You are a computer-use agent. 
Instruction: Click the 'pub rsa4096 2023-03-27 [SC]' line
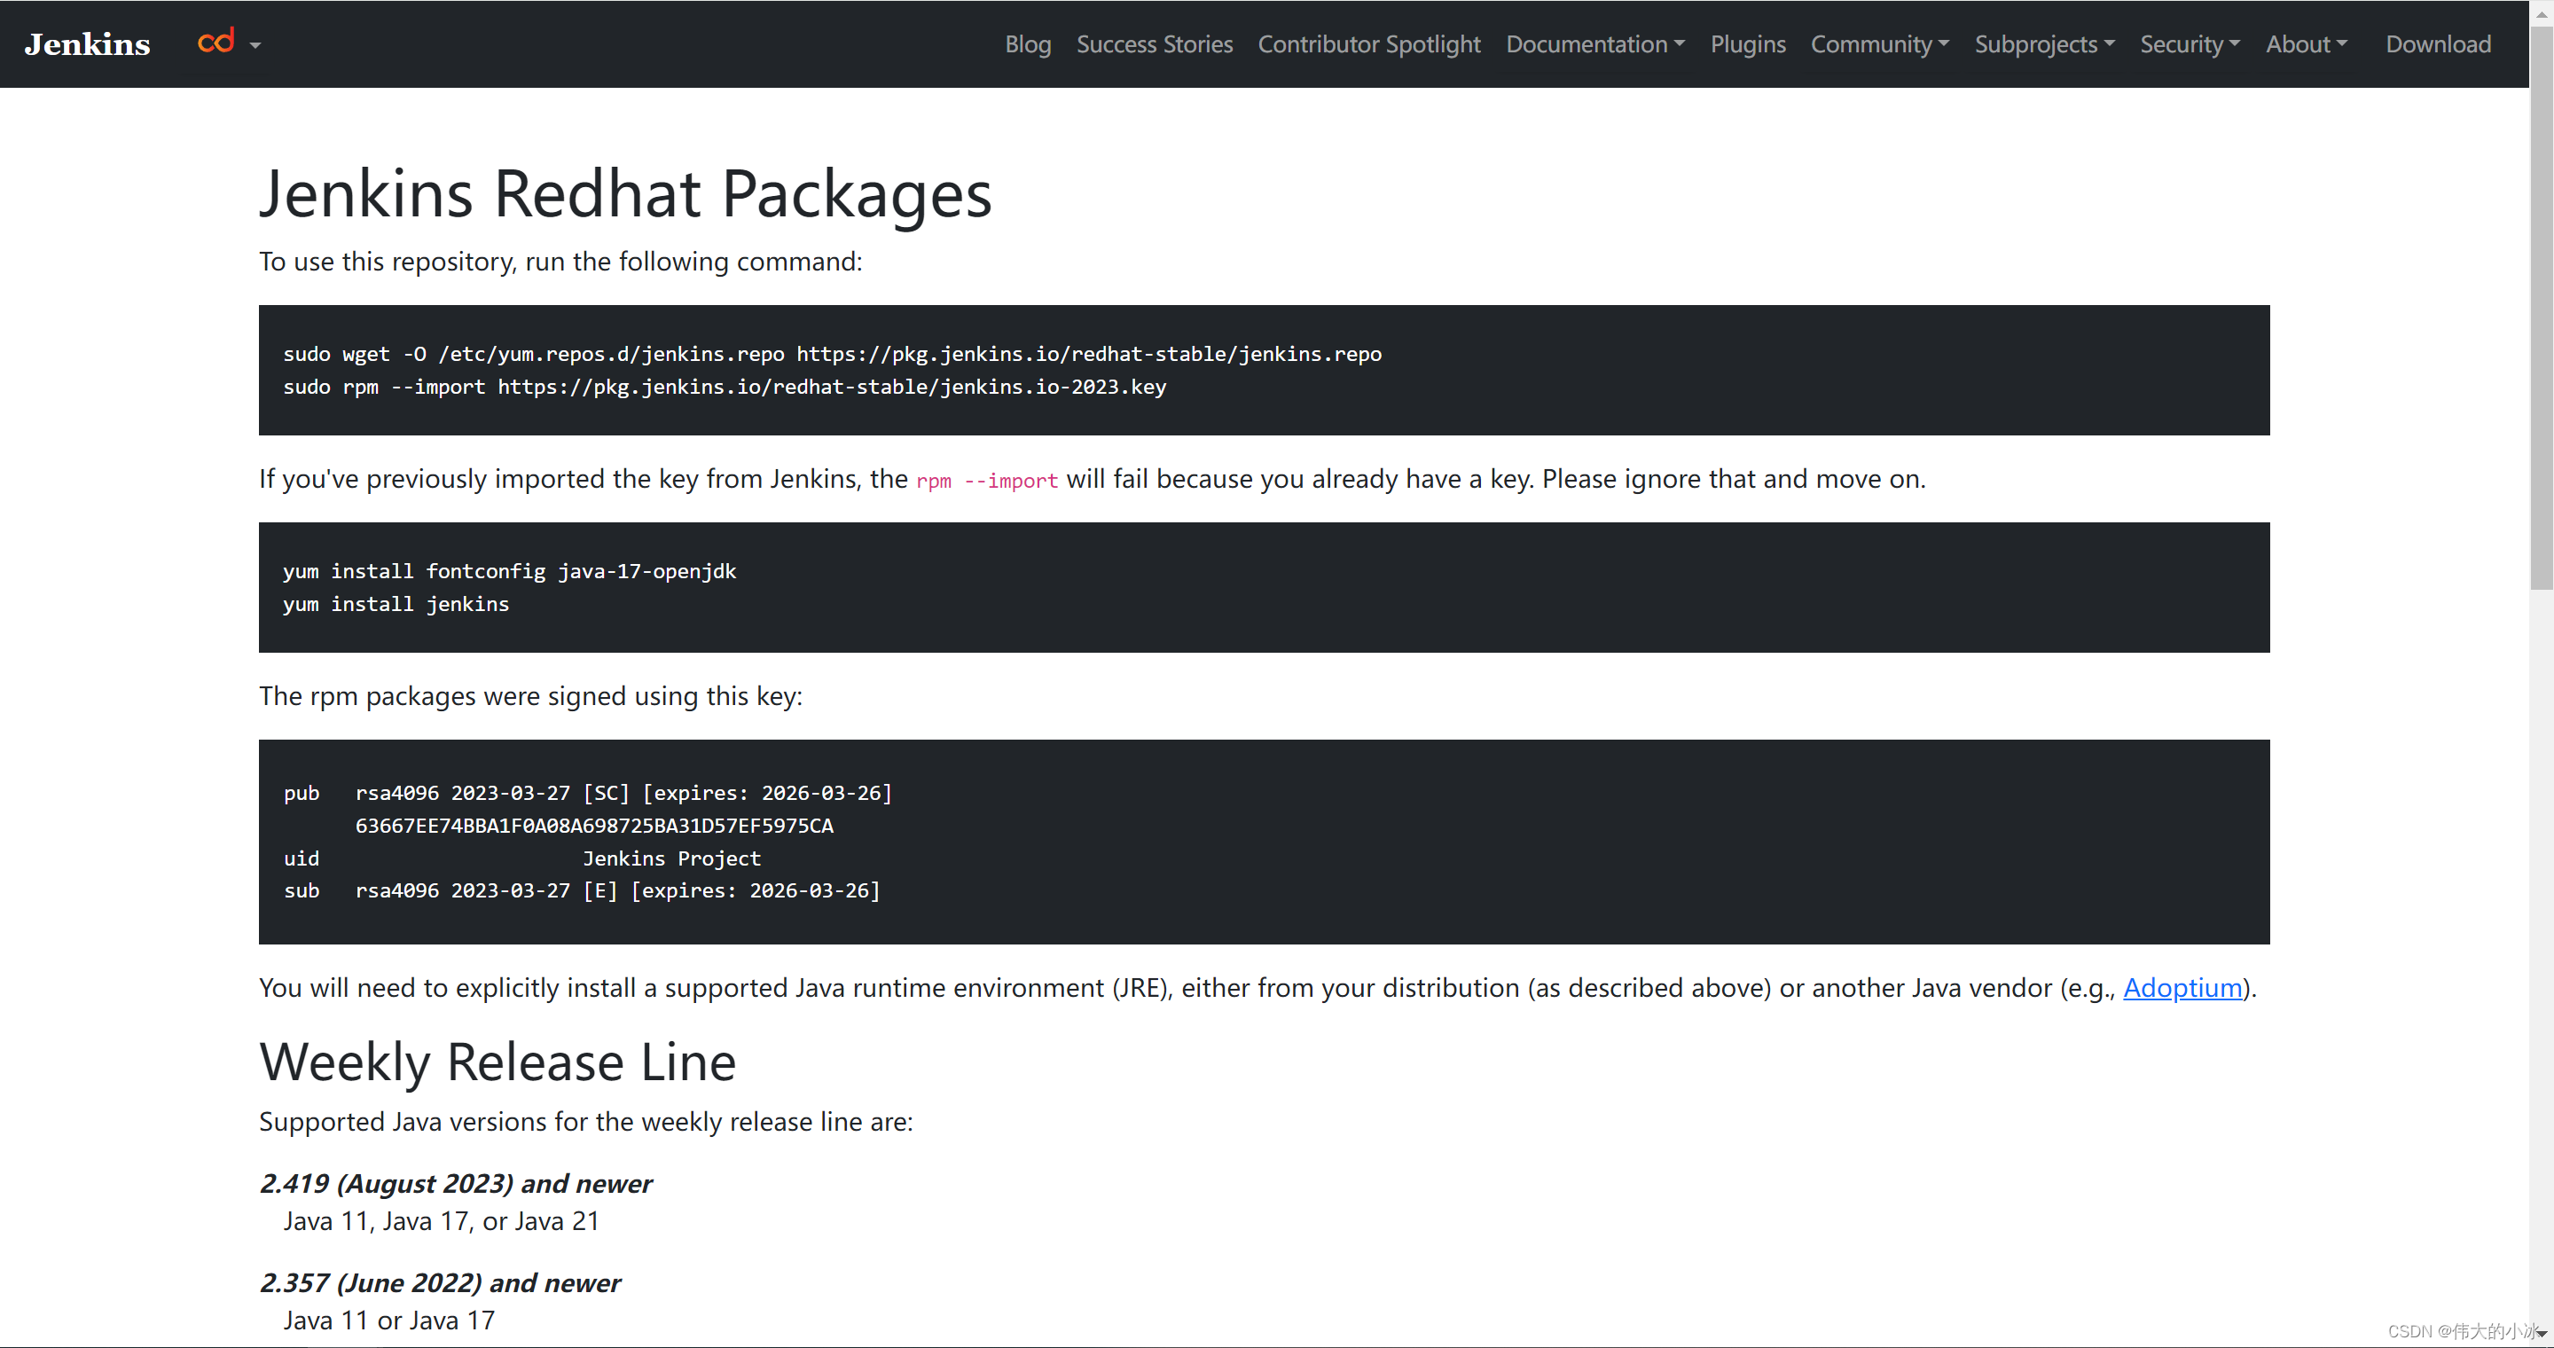coord(587,793)
